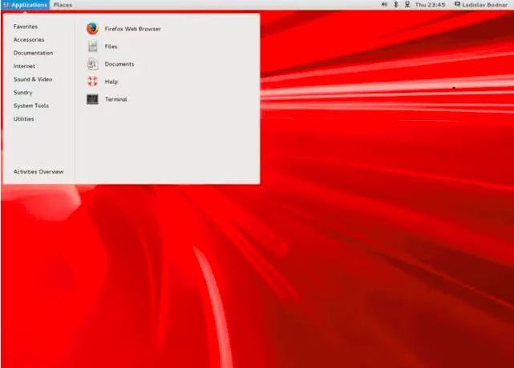
Task: Open the Places menu
Action: tap(63, 5)
